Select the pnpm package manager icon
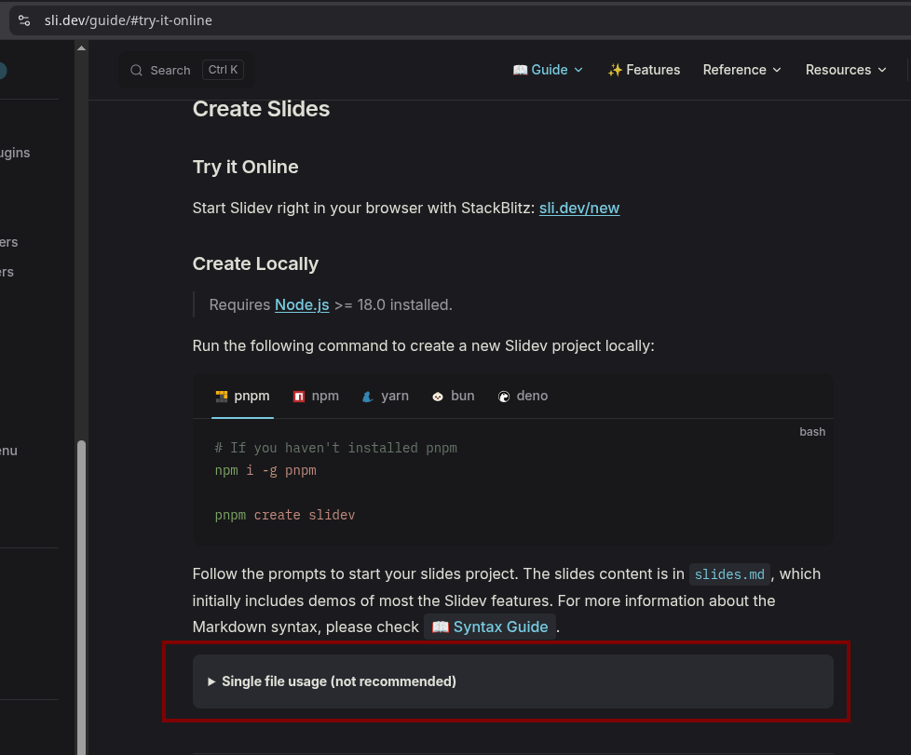 [221, 396]
